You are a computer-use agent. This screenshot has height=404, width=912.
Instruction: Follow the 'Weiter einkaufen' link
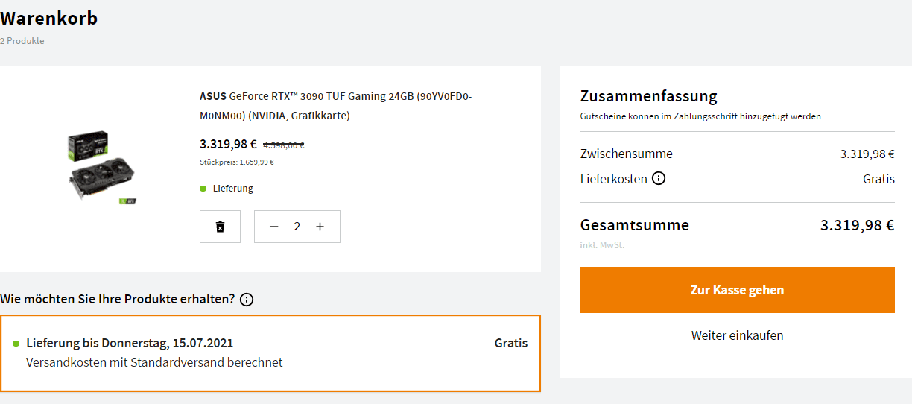click(737, 335)
